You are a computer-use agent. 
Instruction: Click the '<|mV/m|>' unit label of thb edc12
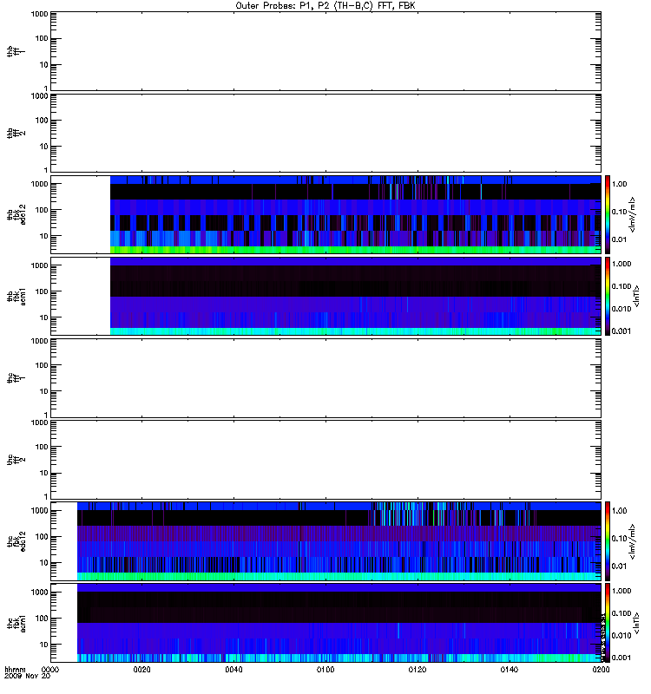click(633, 214)
